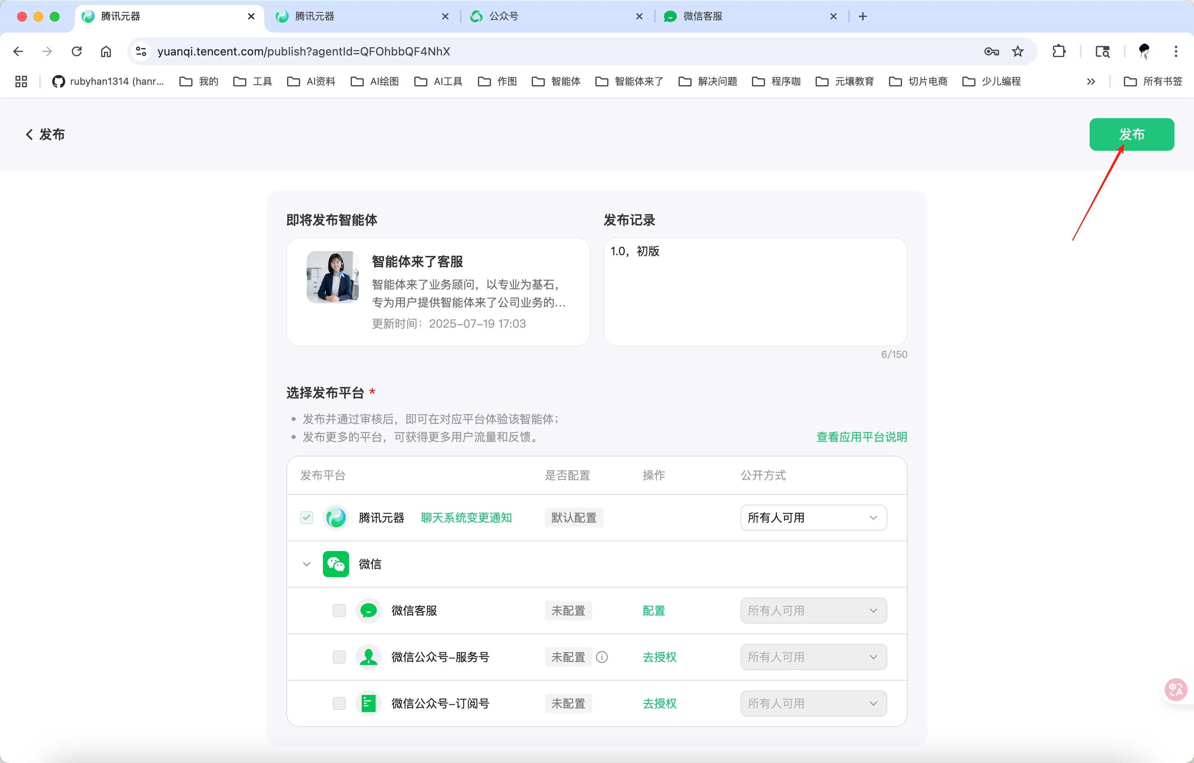This screenshot has width=1194, height=763.
Task: Click the browser home icon
Action: click(x=105, y=51)
